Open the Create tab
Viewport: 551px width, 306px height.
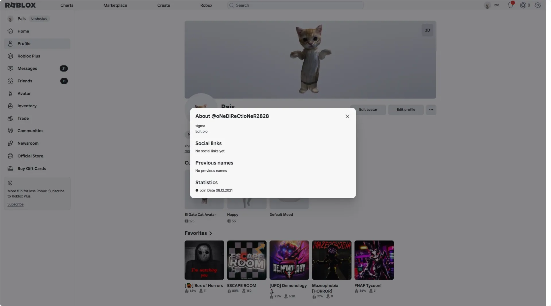coord(164,5)
